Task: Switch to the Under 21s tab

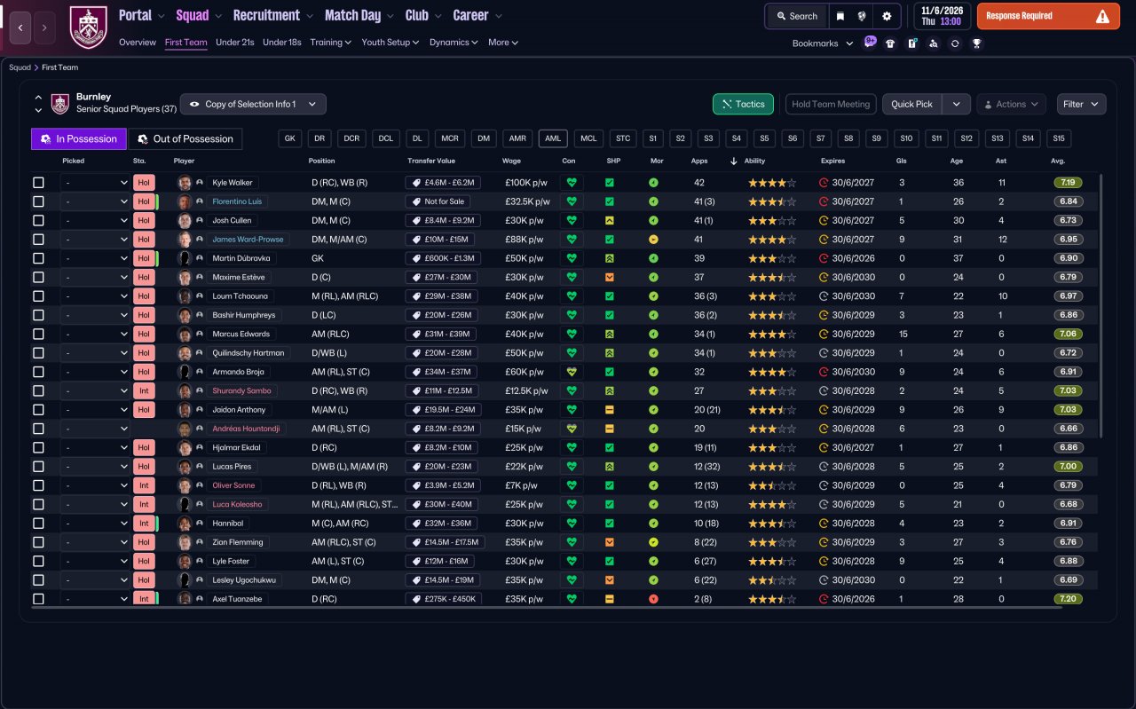Action: (x=235, y=43)
